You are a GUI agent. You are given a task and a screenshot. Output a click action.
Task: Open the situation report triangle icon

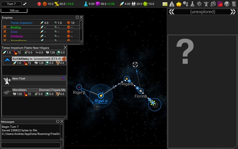point(172,4)
